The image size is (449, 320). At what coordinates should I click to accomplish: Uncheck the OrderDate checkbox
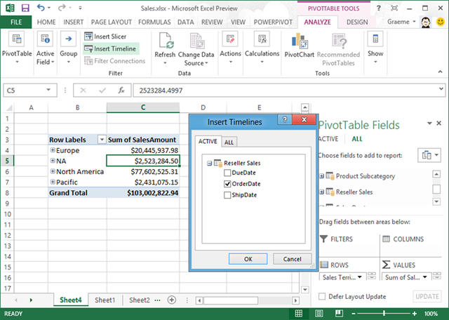(227, 184)
